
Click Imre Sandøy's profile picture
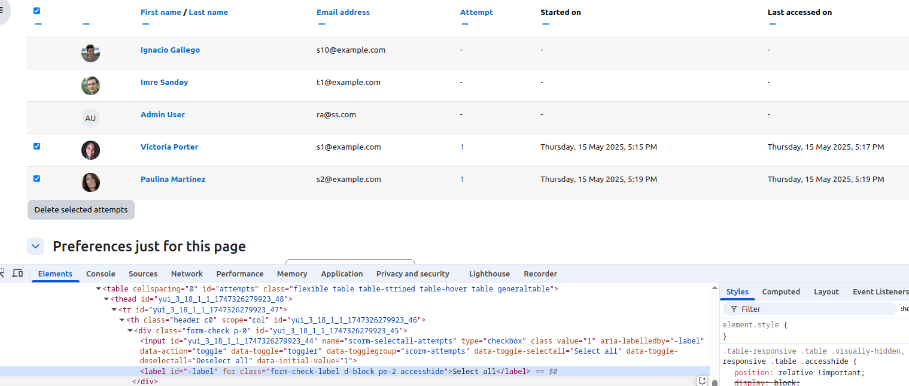coord(90,85)
